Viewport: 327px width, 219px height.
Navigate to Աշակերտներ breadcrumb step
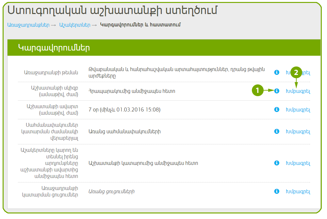click(x=74, y=25)
